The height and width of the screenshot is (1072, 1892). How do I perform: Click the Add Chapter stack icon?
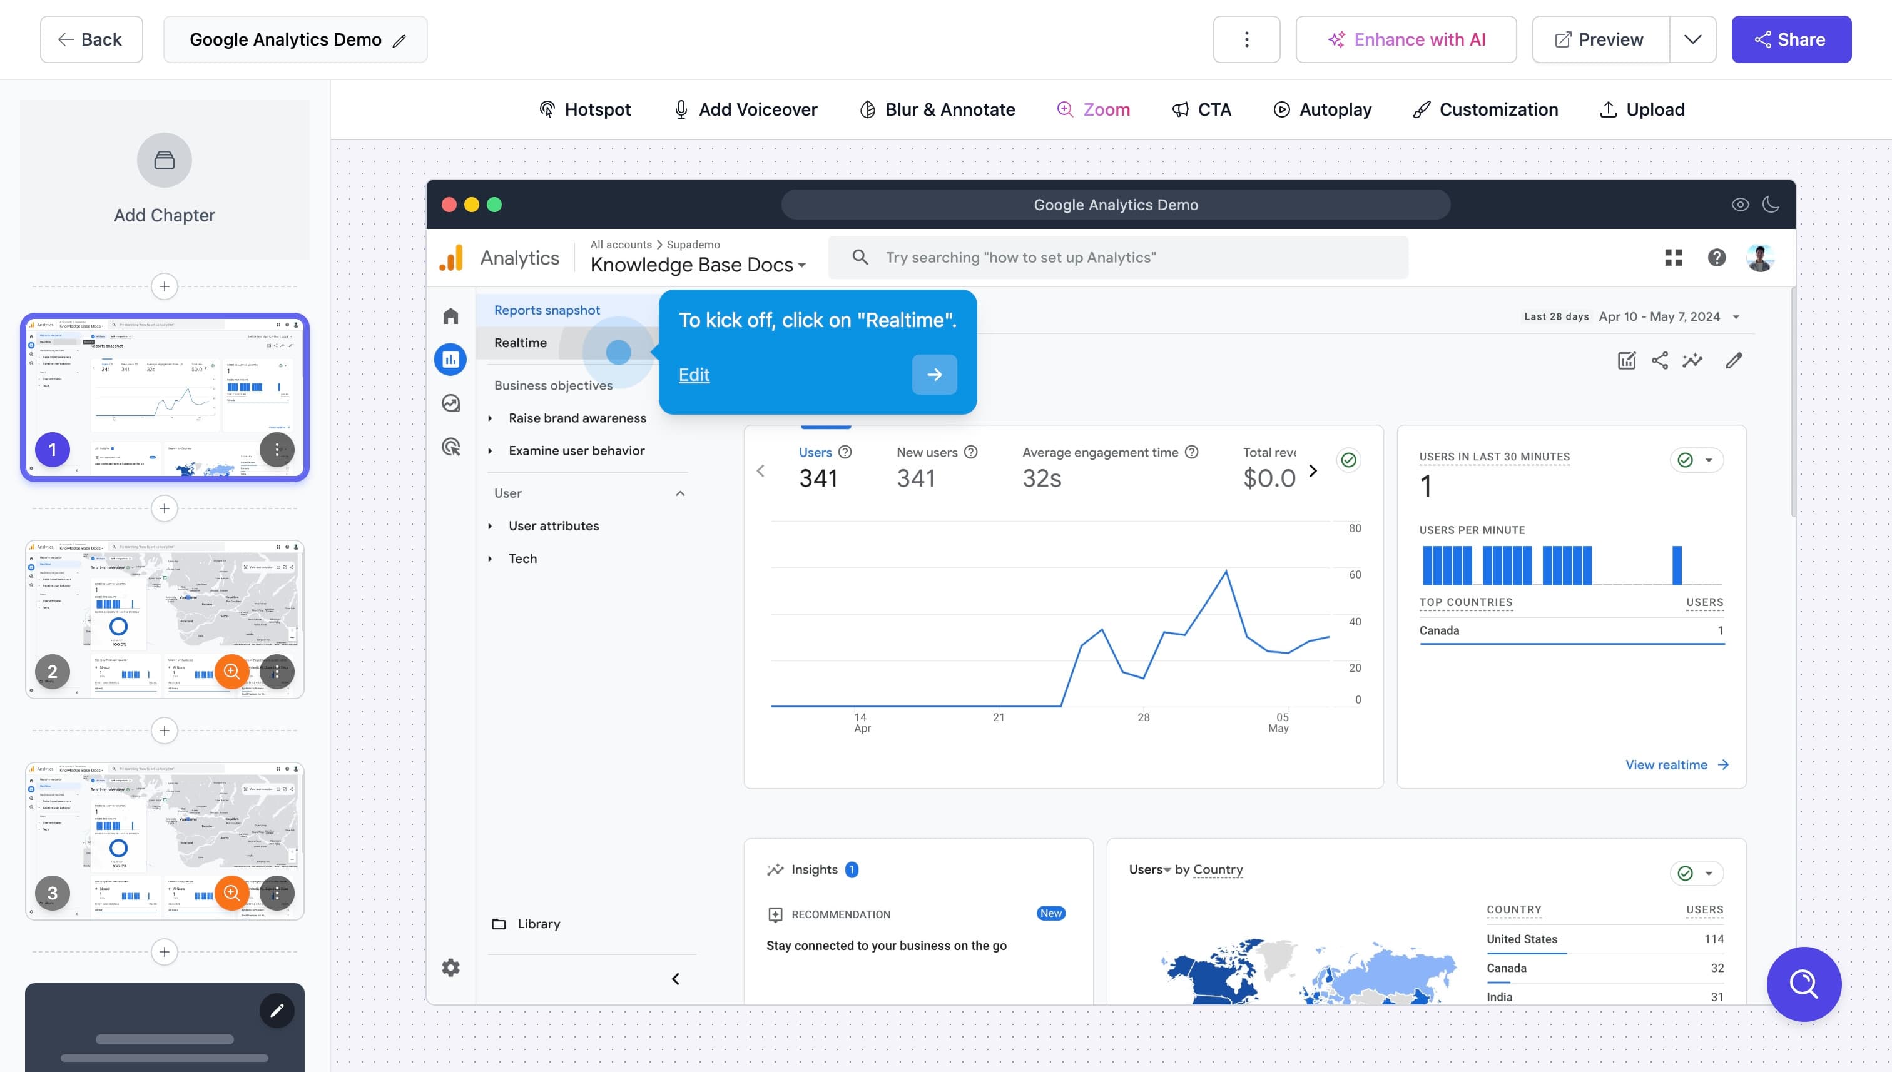(164, 159)
